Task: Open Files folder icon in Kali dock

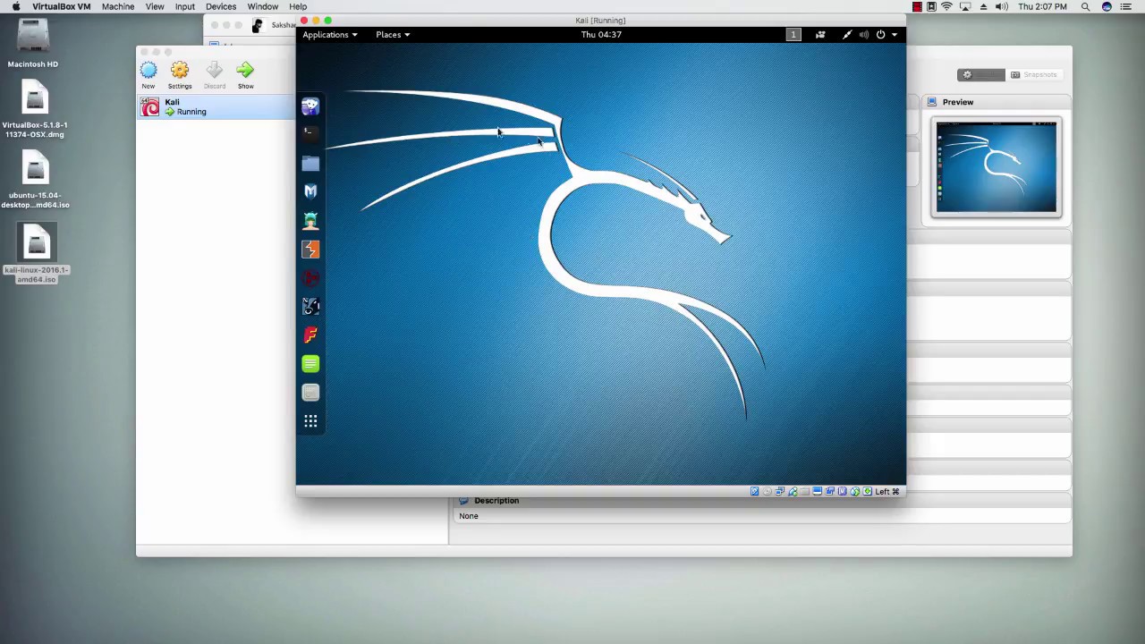Action: 310,163
